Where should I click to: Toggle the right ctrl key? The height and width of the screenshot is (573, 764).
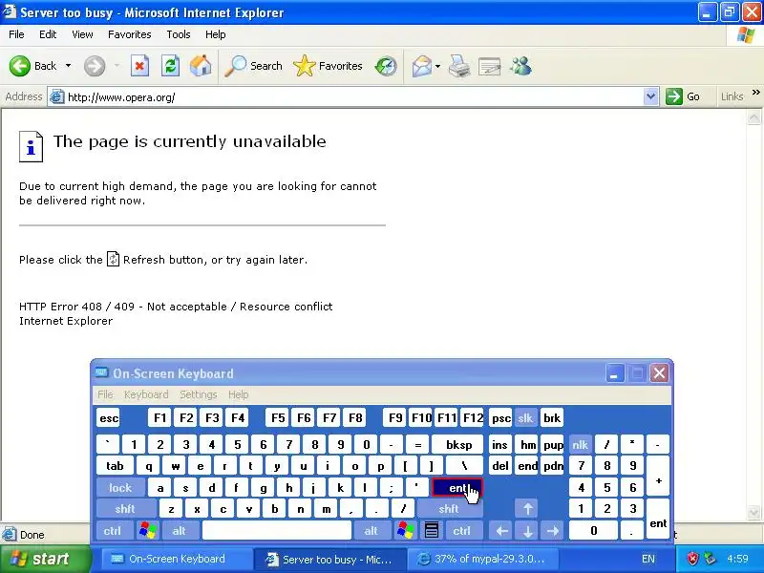(462, 531)
